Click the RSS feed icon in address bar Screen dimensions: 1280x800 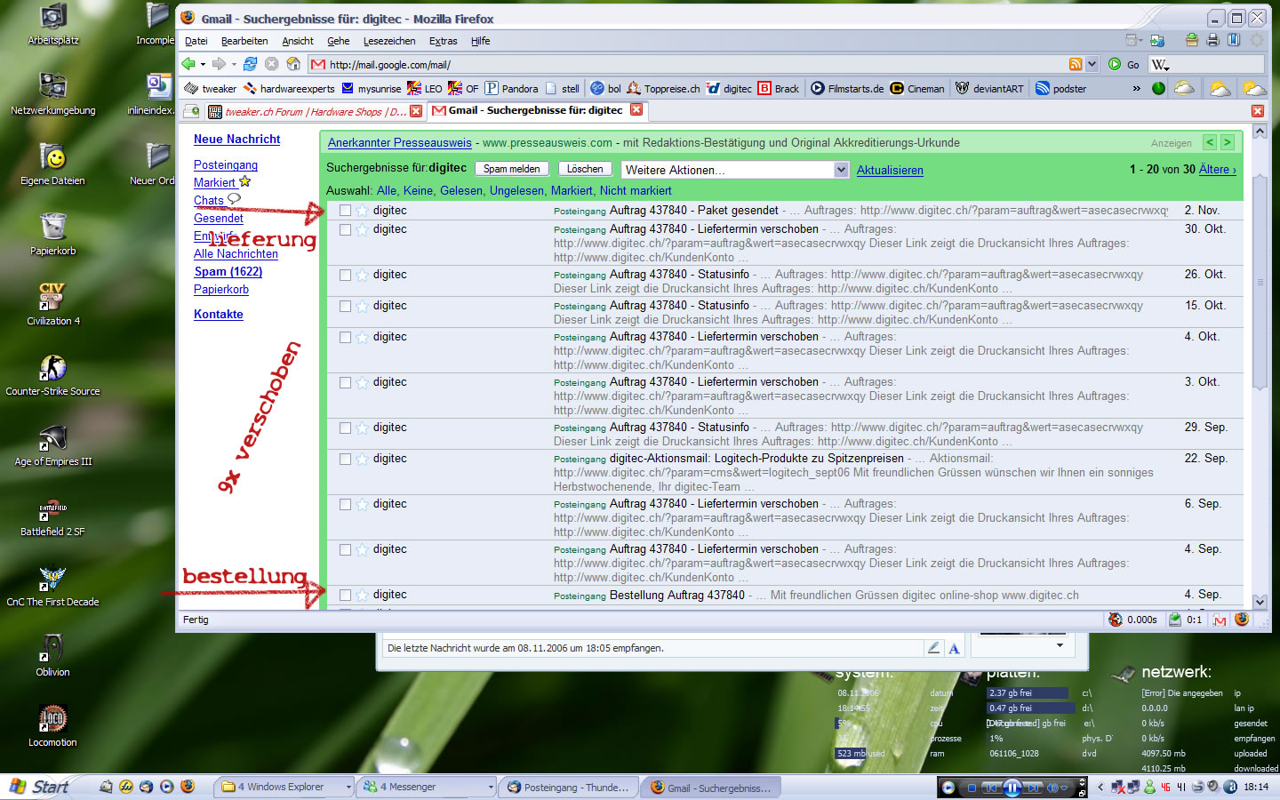1076,64
